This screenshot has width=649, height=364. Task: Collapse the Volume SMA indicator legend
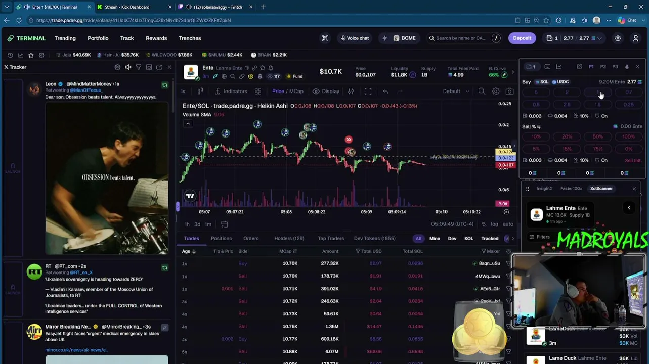tap(188, 124)
